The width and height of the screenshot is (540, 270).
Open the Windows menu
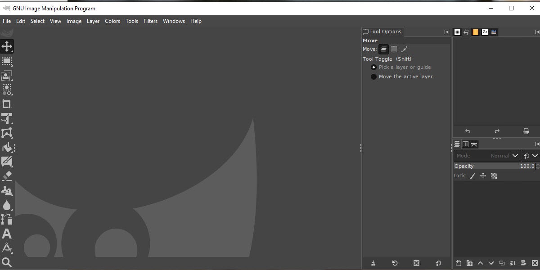point(174,21)
